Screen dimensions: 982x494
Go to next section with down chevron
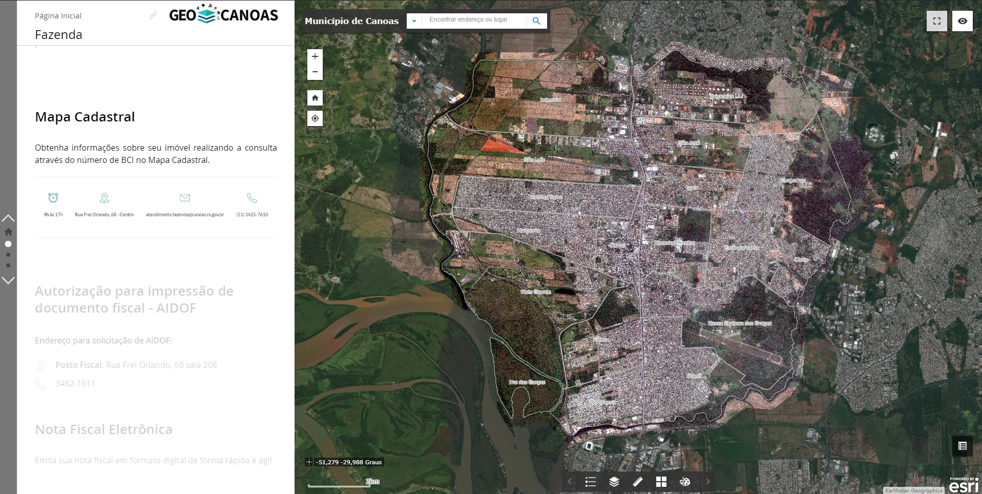click(x=8, y=280)
